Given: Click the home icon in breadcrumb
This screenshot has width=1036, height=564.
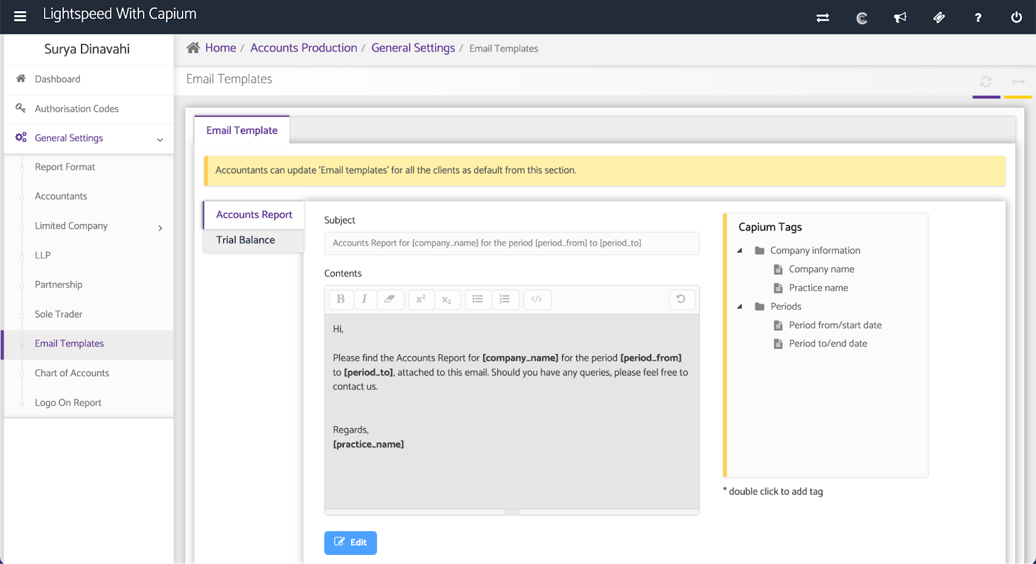Looking at the screenshot, I should click(193, 47).
